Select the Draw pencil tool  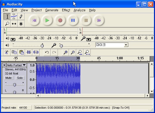(x=21, y=16)
